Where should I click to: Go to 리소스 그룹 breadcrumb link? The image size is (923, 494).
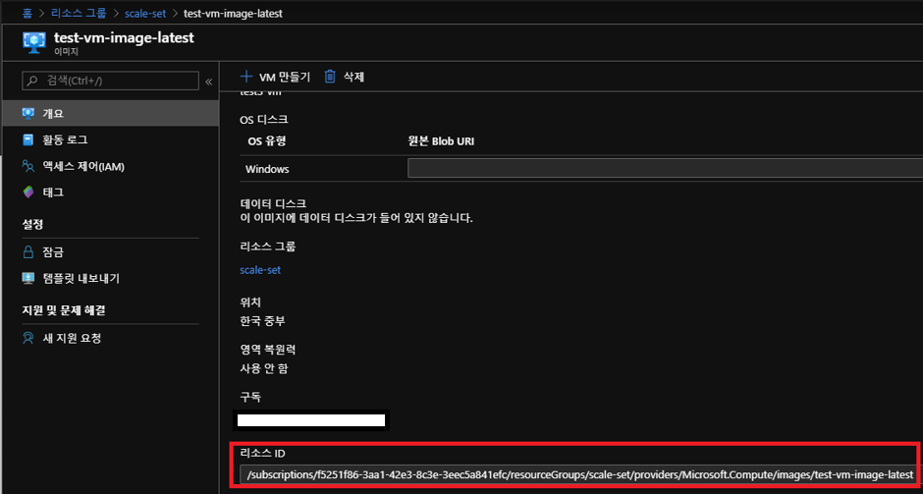(x=81, y=13)
